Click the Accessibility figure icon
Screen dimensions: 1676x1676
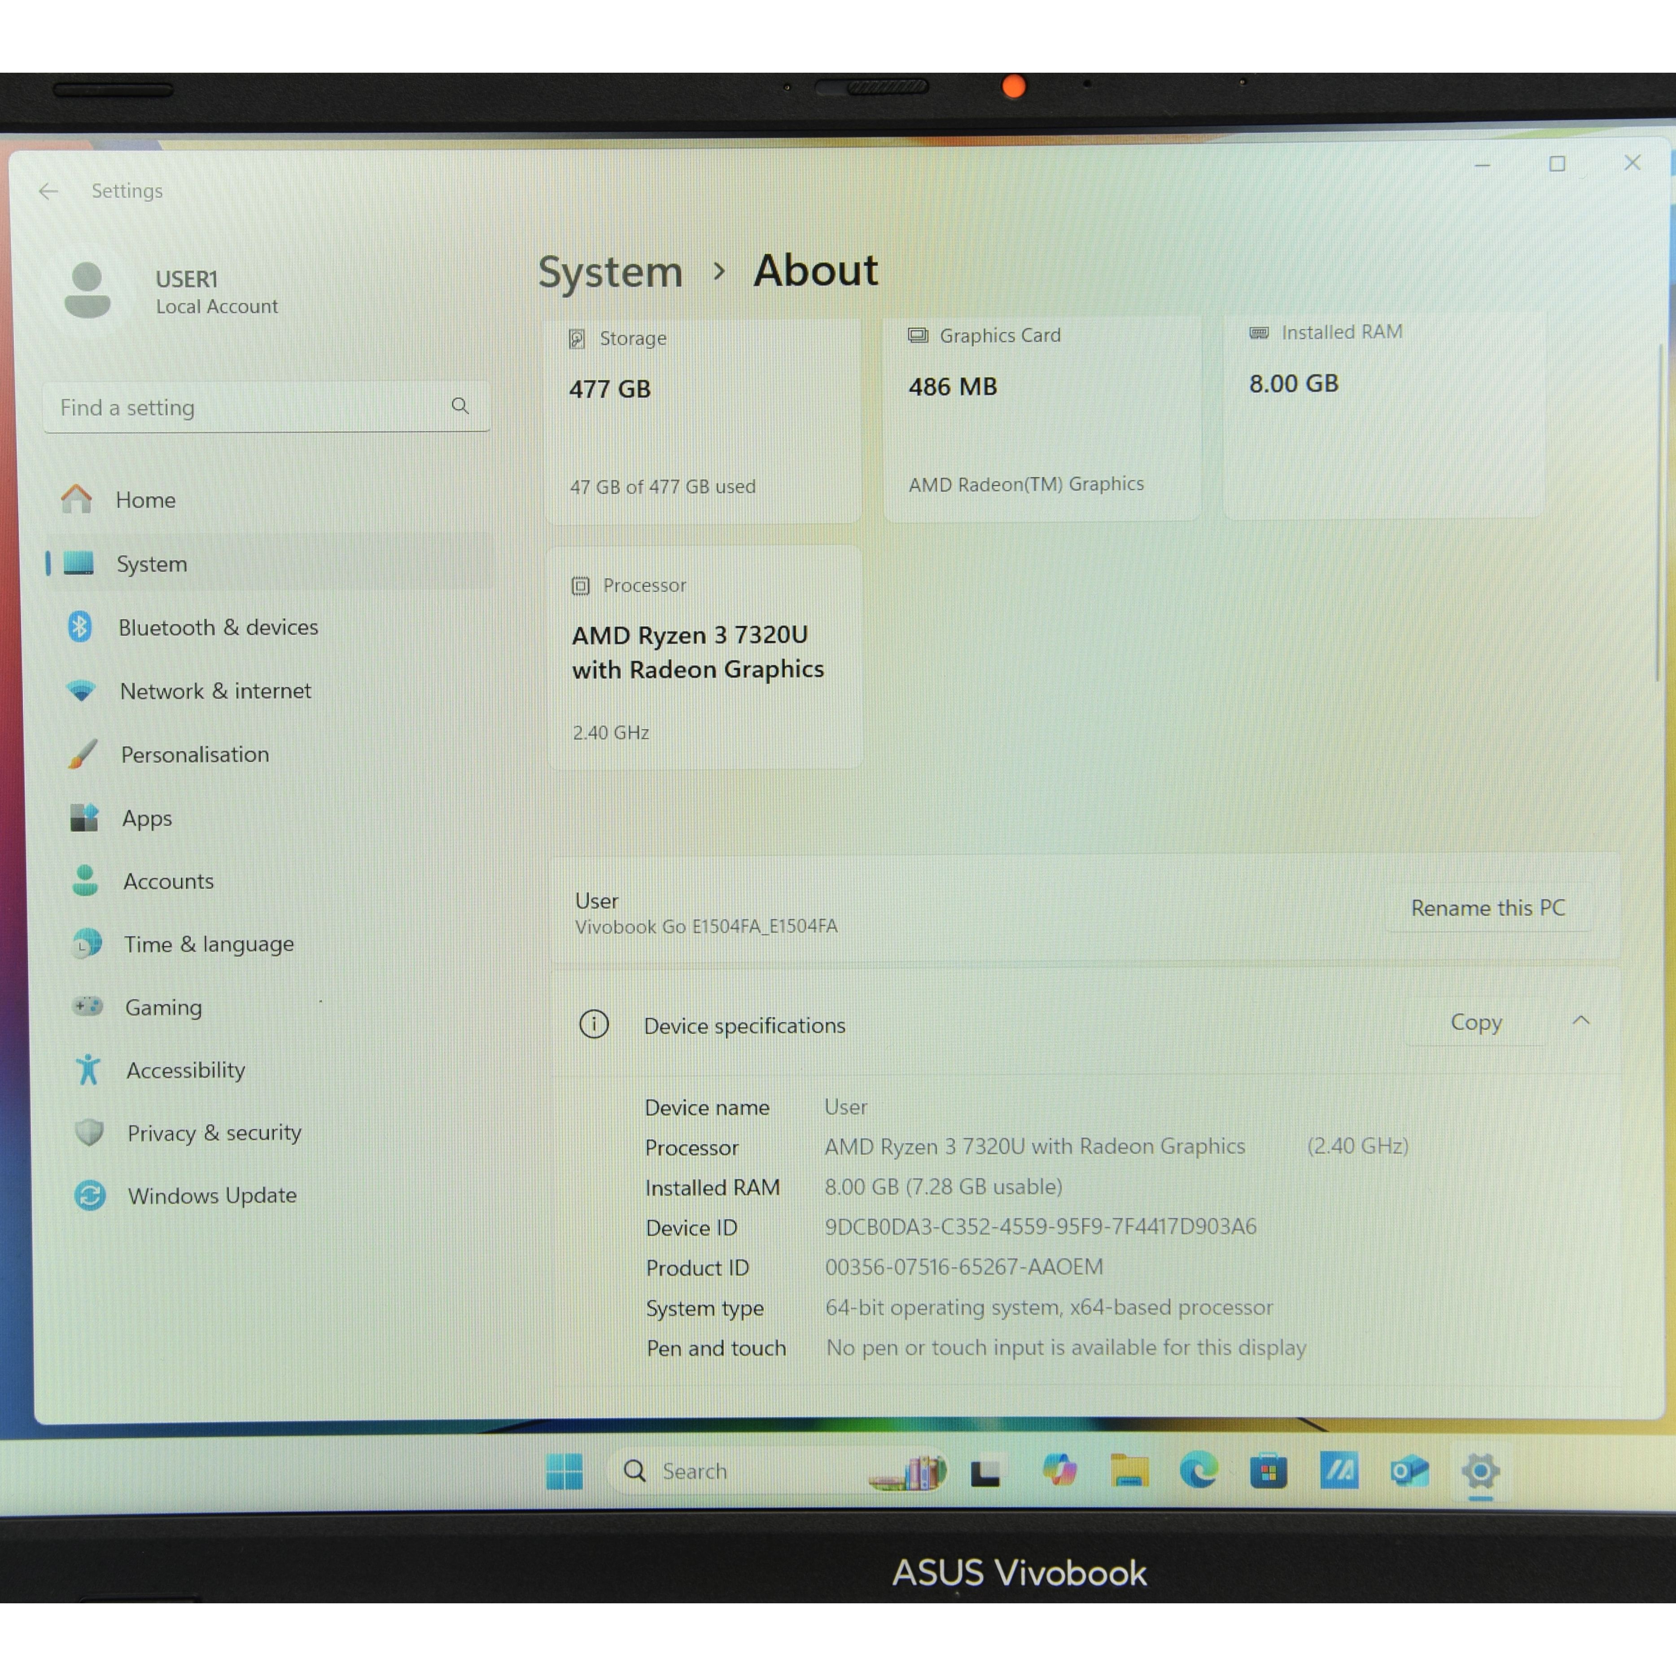(88, 1070)
